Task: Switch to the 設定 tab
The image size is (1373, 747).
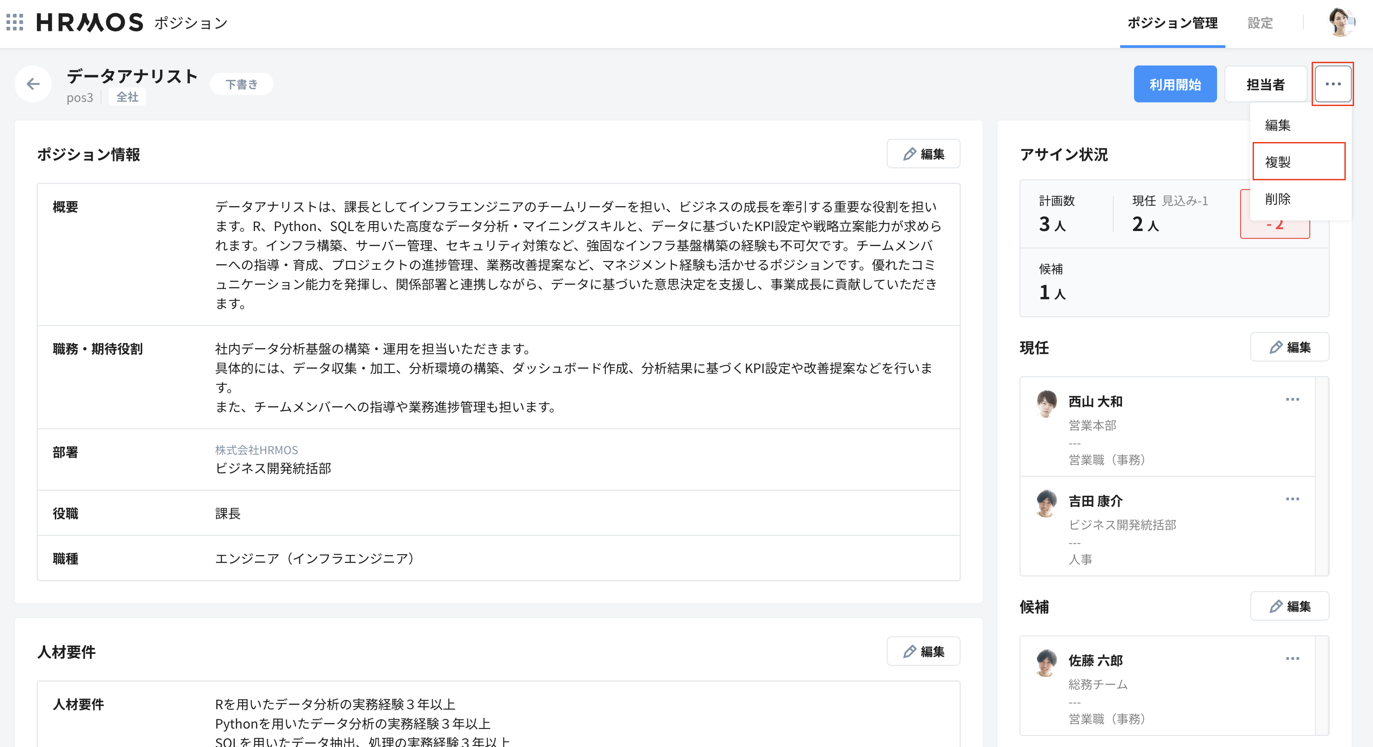Action: pos(1260,23)
